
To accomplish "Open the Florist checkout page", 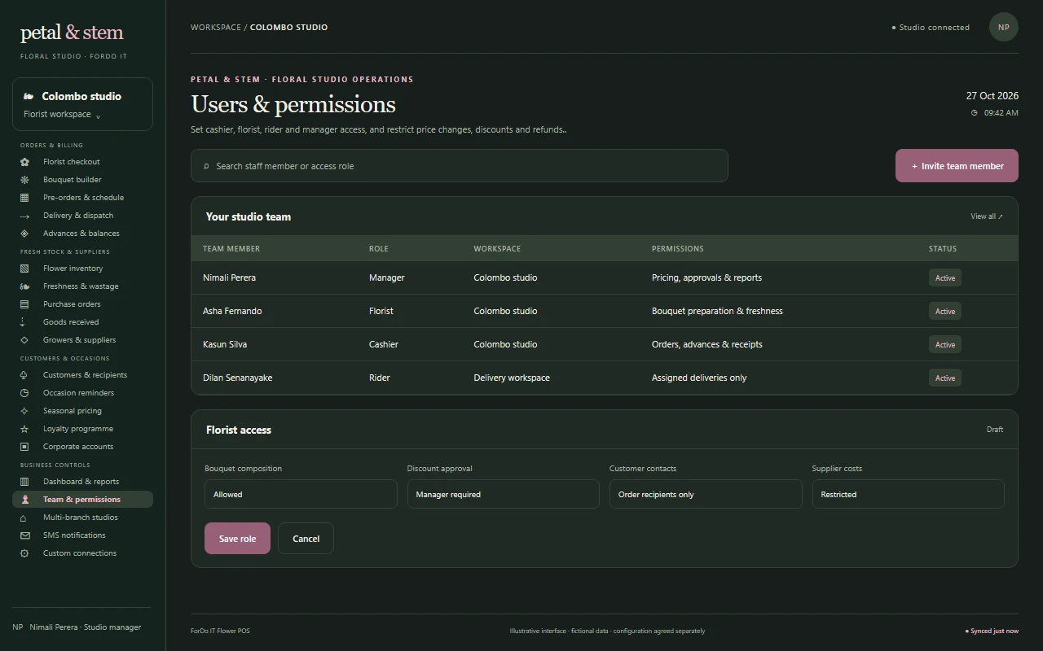I will click(82, 162).
